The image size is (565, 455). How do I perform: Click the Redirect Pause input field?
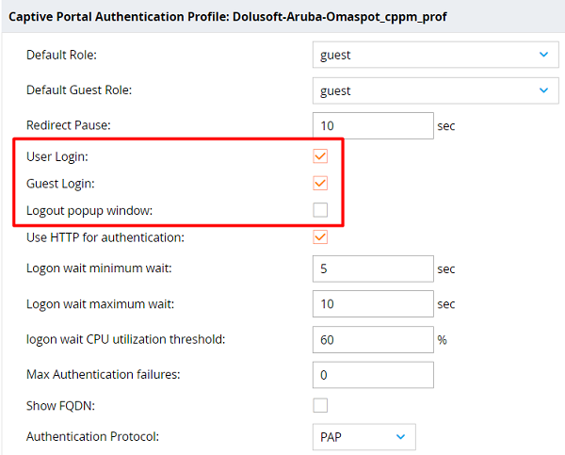click(372, 125)
